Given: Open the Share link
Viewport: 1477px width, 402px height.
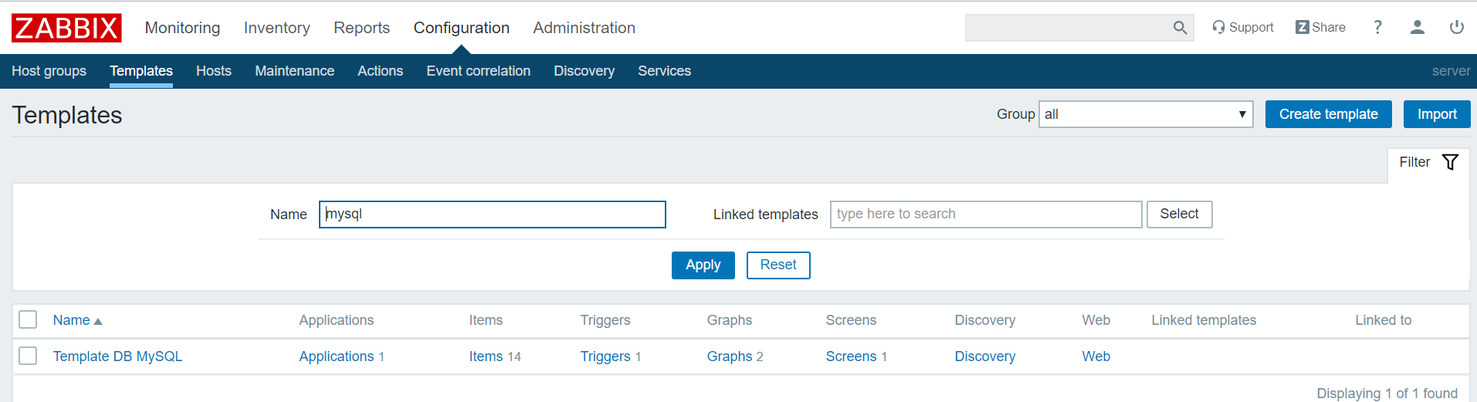Looking at the screenshot, I should click(1320, 27).
